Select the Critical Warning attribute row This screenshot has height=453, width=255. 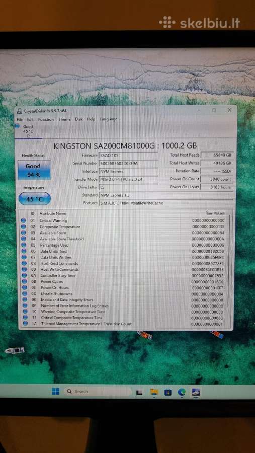point(124,220)
